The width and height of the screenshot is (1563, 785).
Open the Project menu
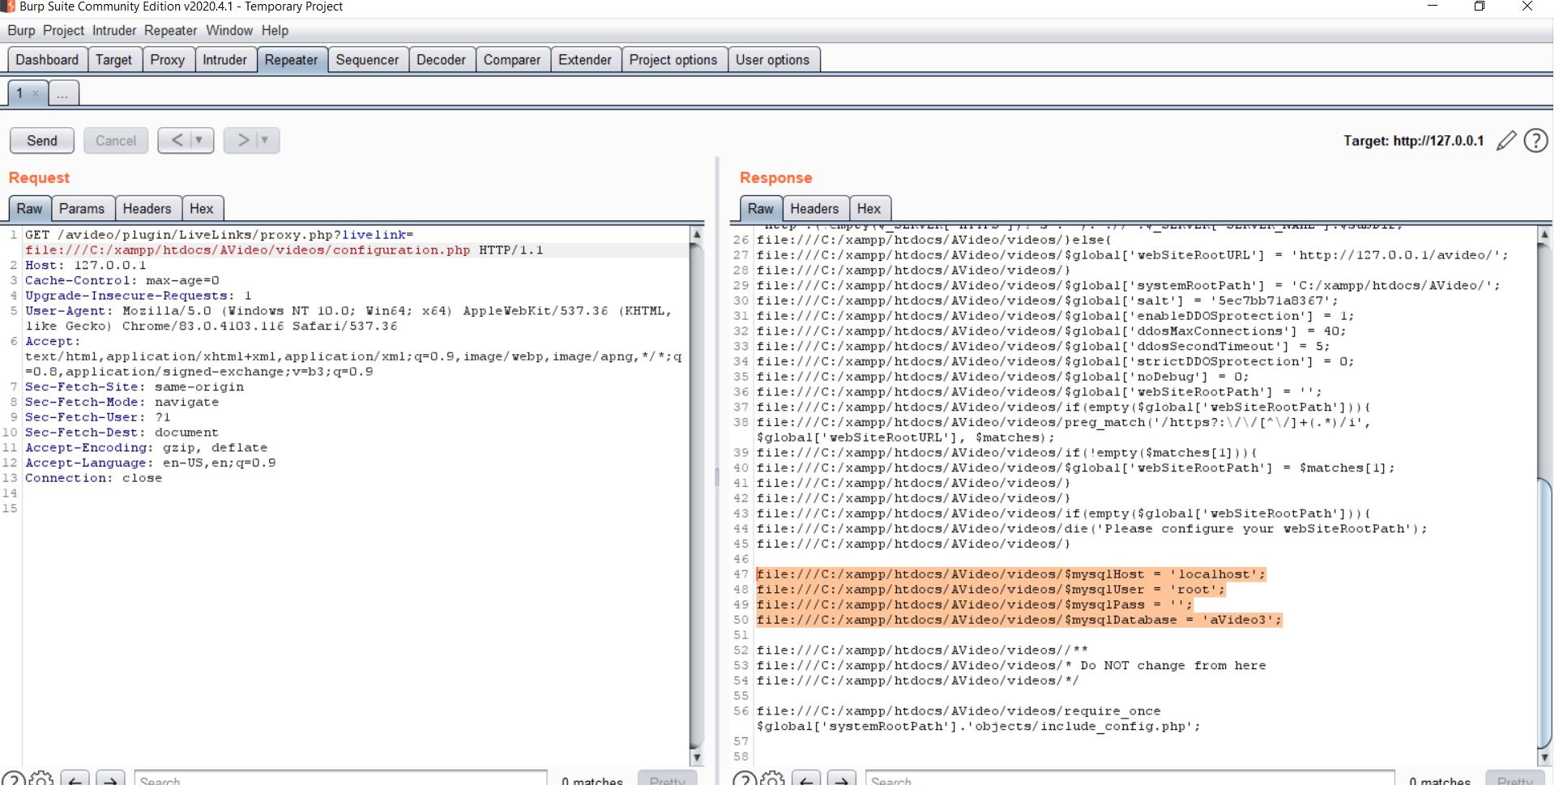click(x=63, y=31)
